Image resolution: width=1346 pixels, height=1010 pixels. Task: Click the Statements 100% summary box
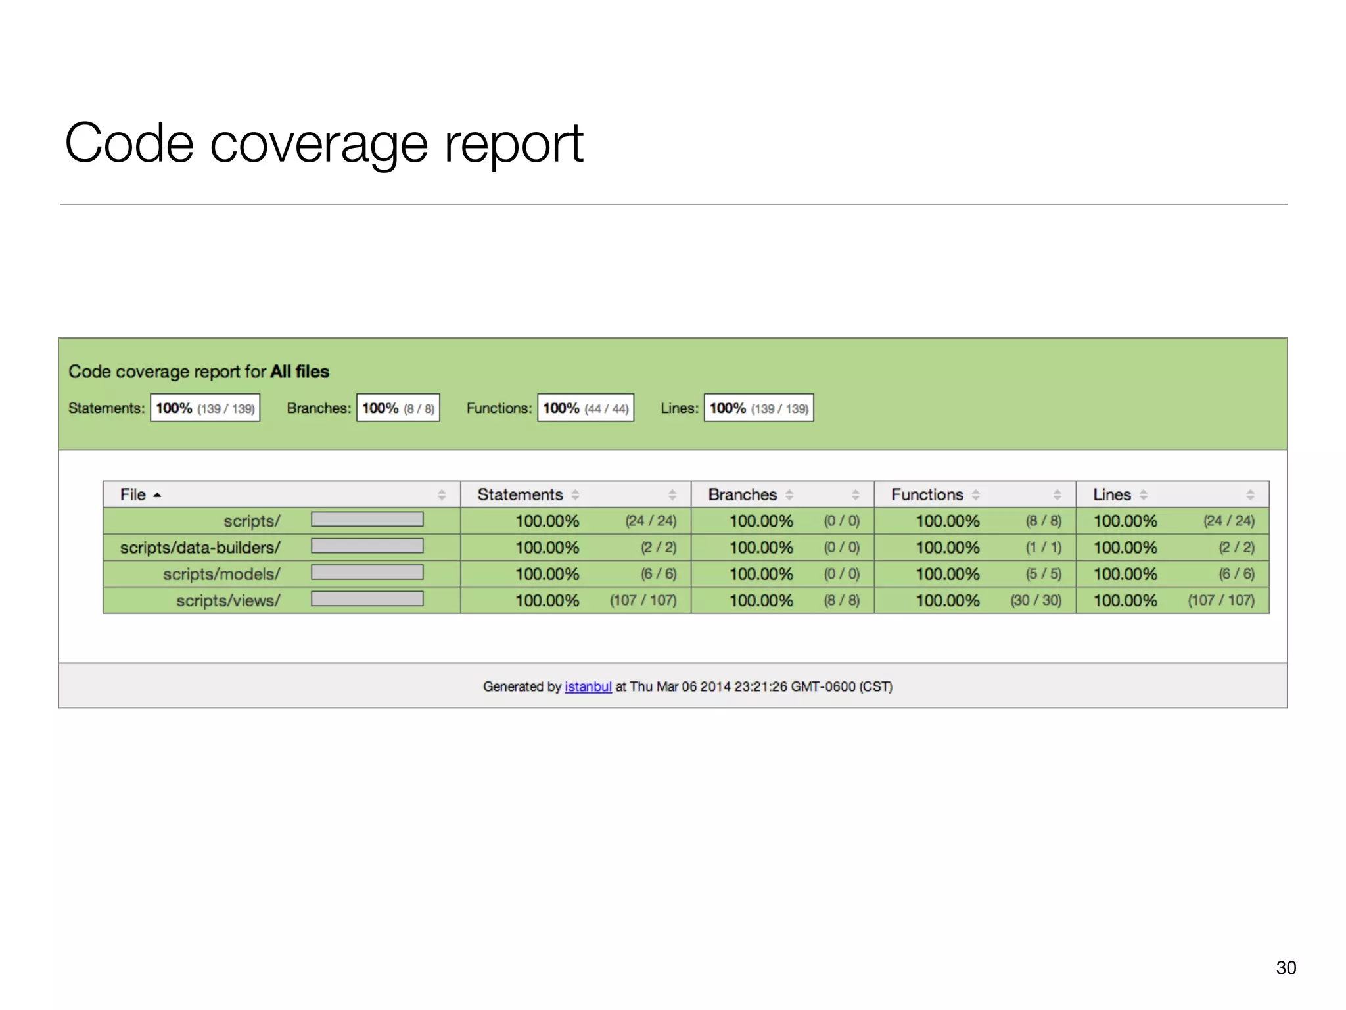205,408
